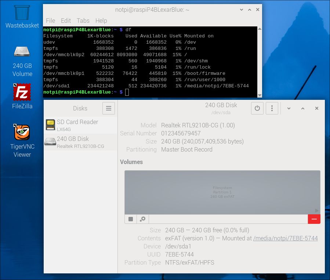Click the 240 GB Disk drive icon
Viewport: 330px width, 280px height.
[x=50, y=142]
